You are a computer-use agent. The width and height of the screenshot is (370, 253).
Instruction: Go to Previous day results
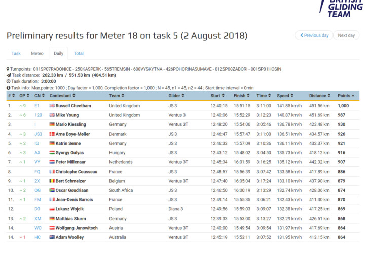coord(314,35)
